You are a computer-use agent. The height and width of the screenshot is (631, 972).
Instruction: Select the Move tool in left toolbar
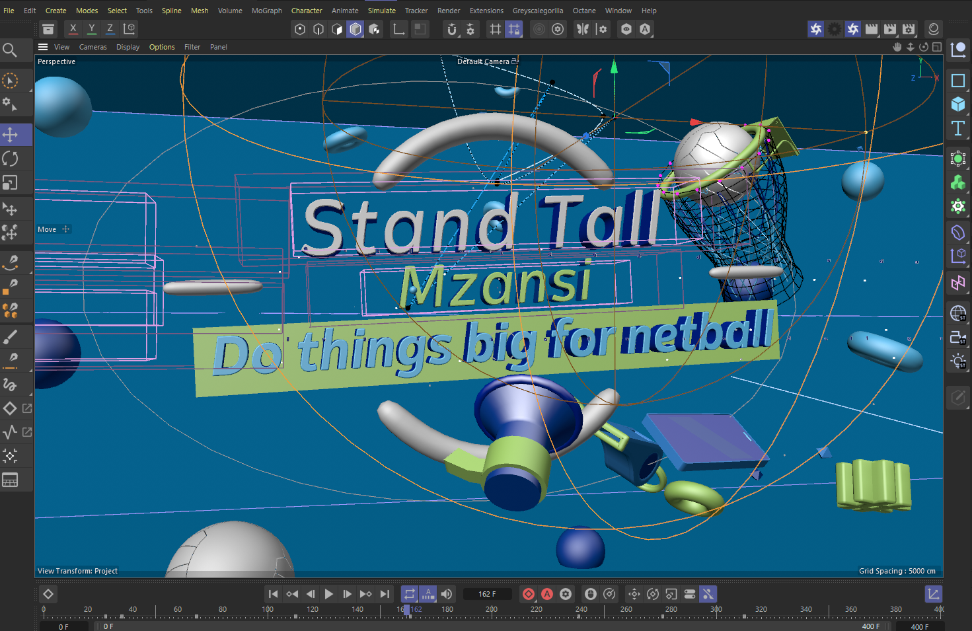11,135
